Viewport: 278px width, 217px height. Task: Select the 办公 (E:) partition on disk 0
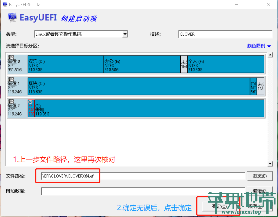click(142, 64)
